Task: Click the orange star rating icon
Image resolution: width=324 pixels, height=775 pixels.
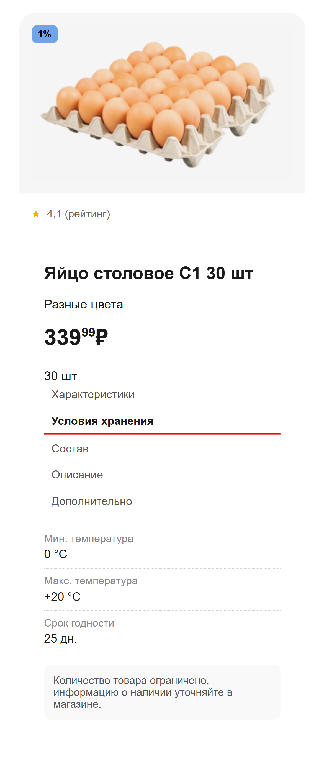Action: tap(36, 214)
